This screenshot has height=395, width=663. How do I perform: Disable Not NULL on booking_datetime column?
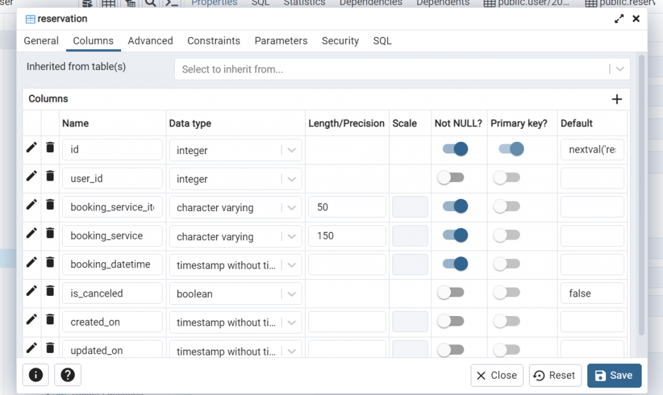coord(455,264)
